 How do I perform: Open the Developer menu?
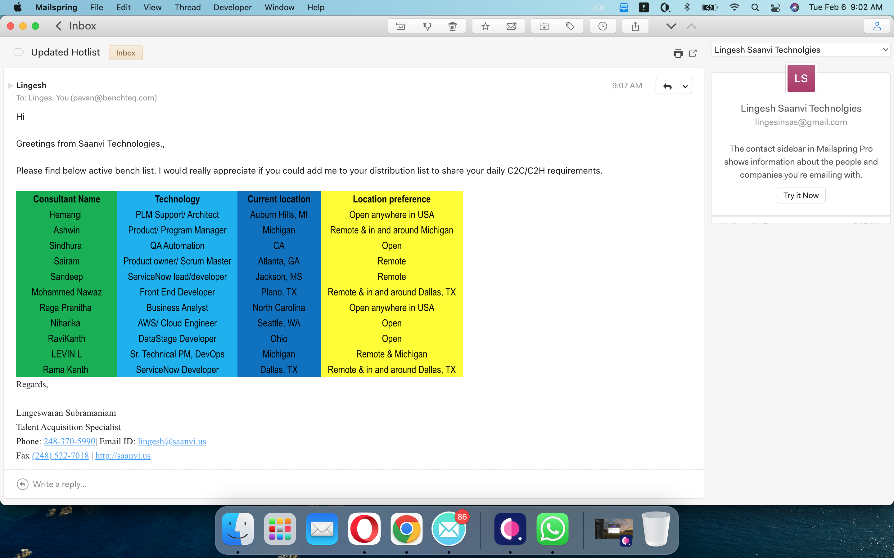click(x=233, y=7)
